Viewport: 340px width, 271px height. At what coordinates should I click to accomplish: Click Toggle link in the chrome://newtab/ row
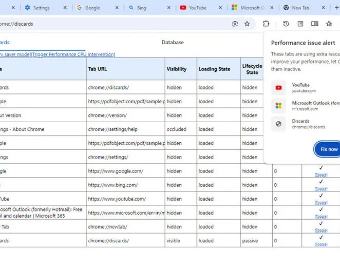[321, 230]
